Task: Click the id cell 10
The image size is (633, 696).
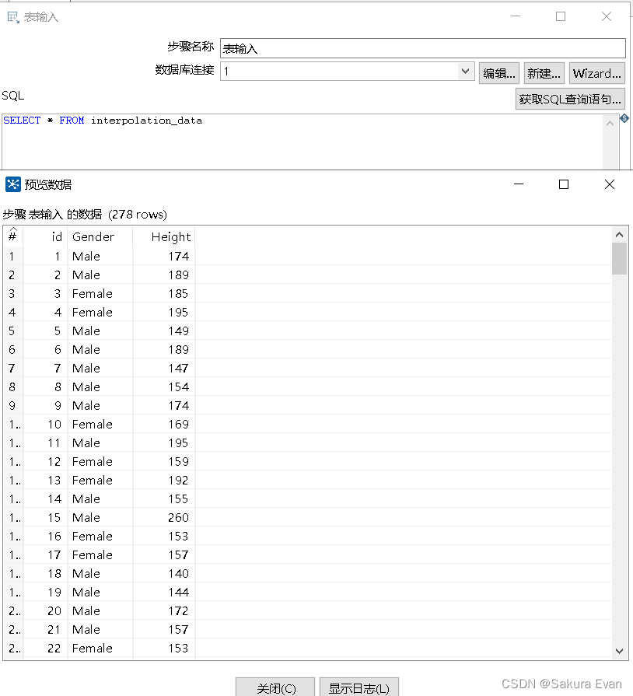Action: [45, 424]
